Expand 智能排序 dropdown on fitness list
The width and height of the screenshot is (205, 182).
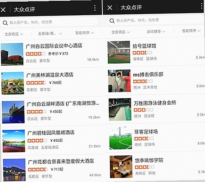191,31
